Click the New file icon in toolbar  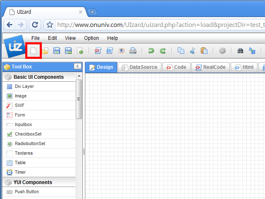click(x=33, y=51)
